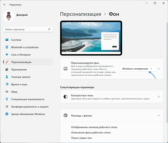Screen dimensions: 168x143
Task: Open Учетные записи section
Action: coord(28,77)
